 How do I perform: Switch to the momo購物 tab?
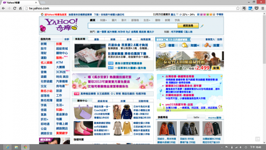pyautogui.click(x=214, y=117)
